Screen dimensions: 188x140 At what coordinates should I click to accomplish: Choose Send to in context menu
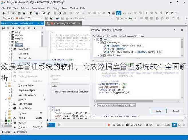[x=29, y=99]
